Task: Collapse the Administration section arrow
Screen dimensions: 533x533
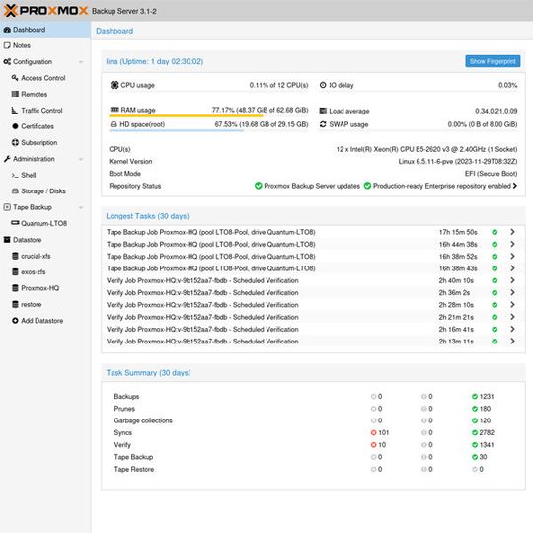Action: 81,159
